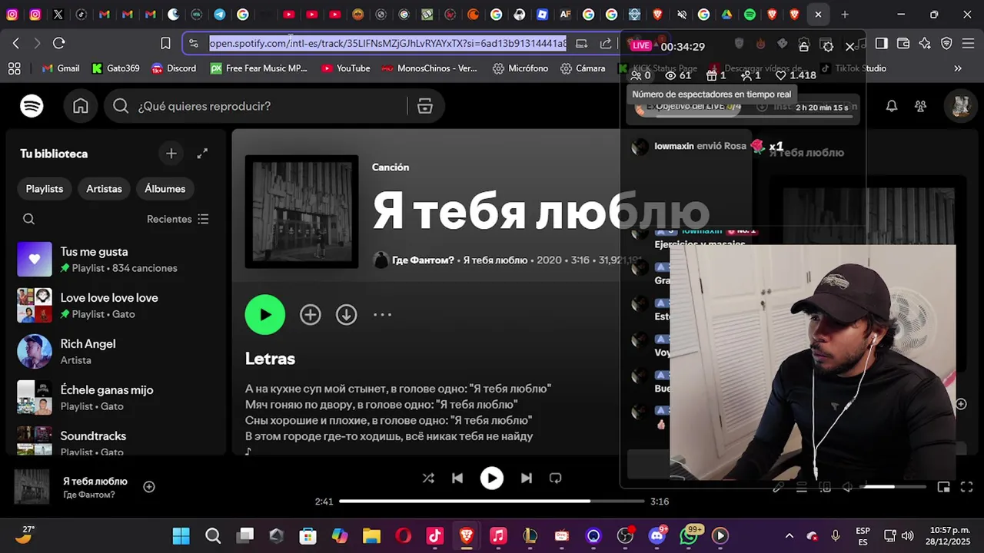Click the now-playing album thumbnail
Image resolution: width=984 pixels, height=553 pixels.
32,488
